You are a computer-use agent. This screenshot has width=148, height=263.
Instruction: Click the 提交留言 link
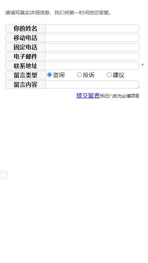point(88,95)
